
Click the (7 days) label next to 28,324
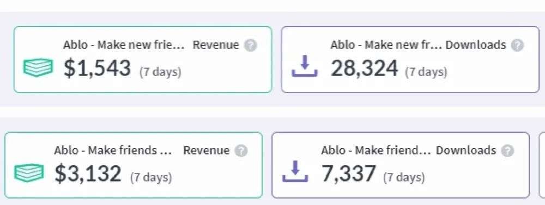(426, 72)
